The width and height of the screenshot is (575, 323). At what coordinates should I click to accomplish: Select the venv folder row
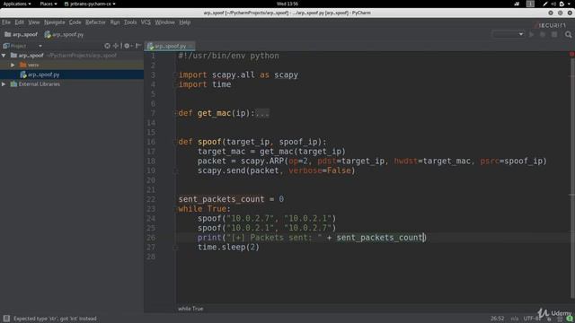pyautogui.click(x=72, y=65)
